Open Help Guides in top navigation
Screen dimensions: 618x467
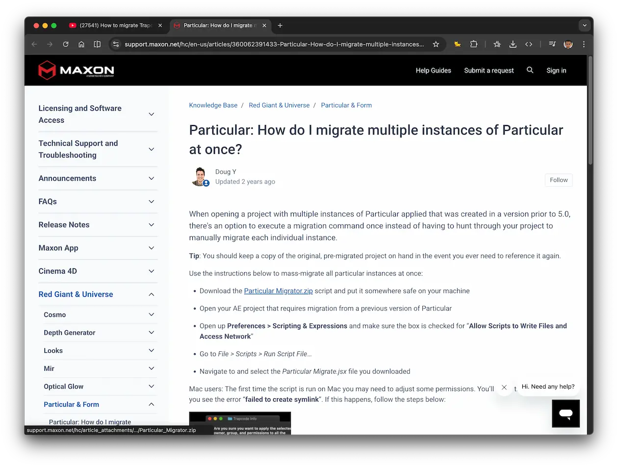point(433,71)
